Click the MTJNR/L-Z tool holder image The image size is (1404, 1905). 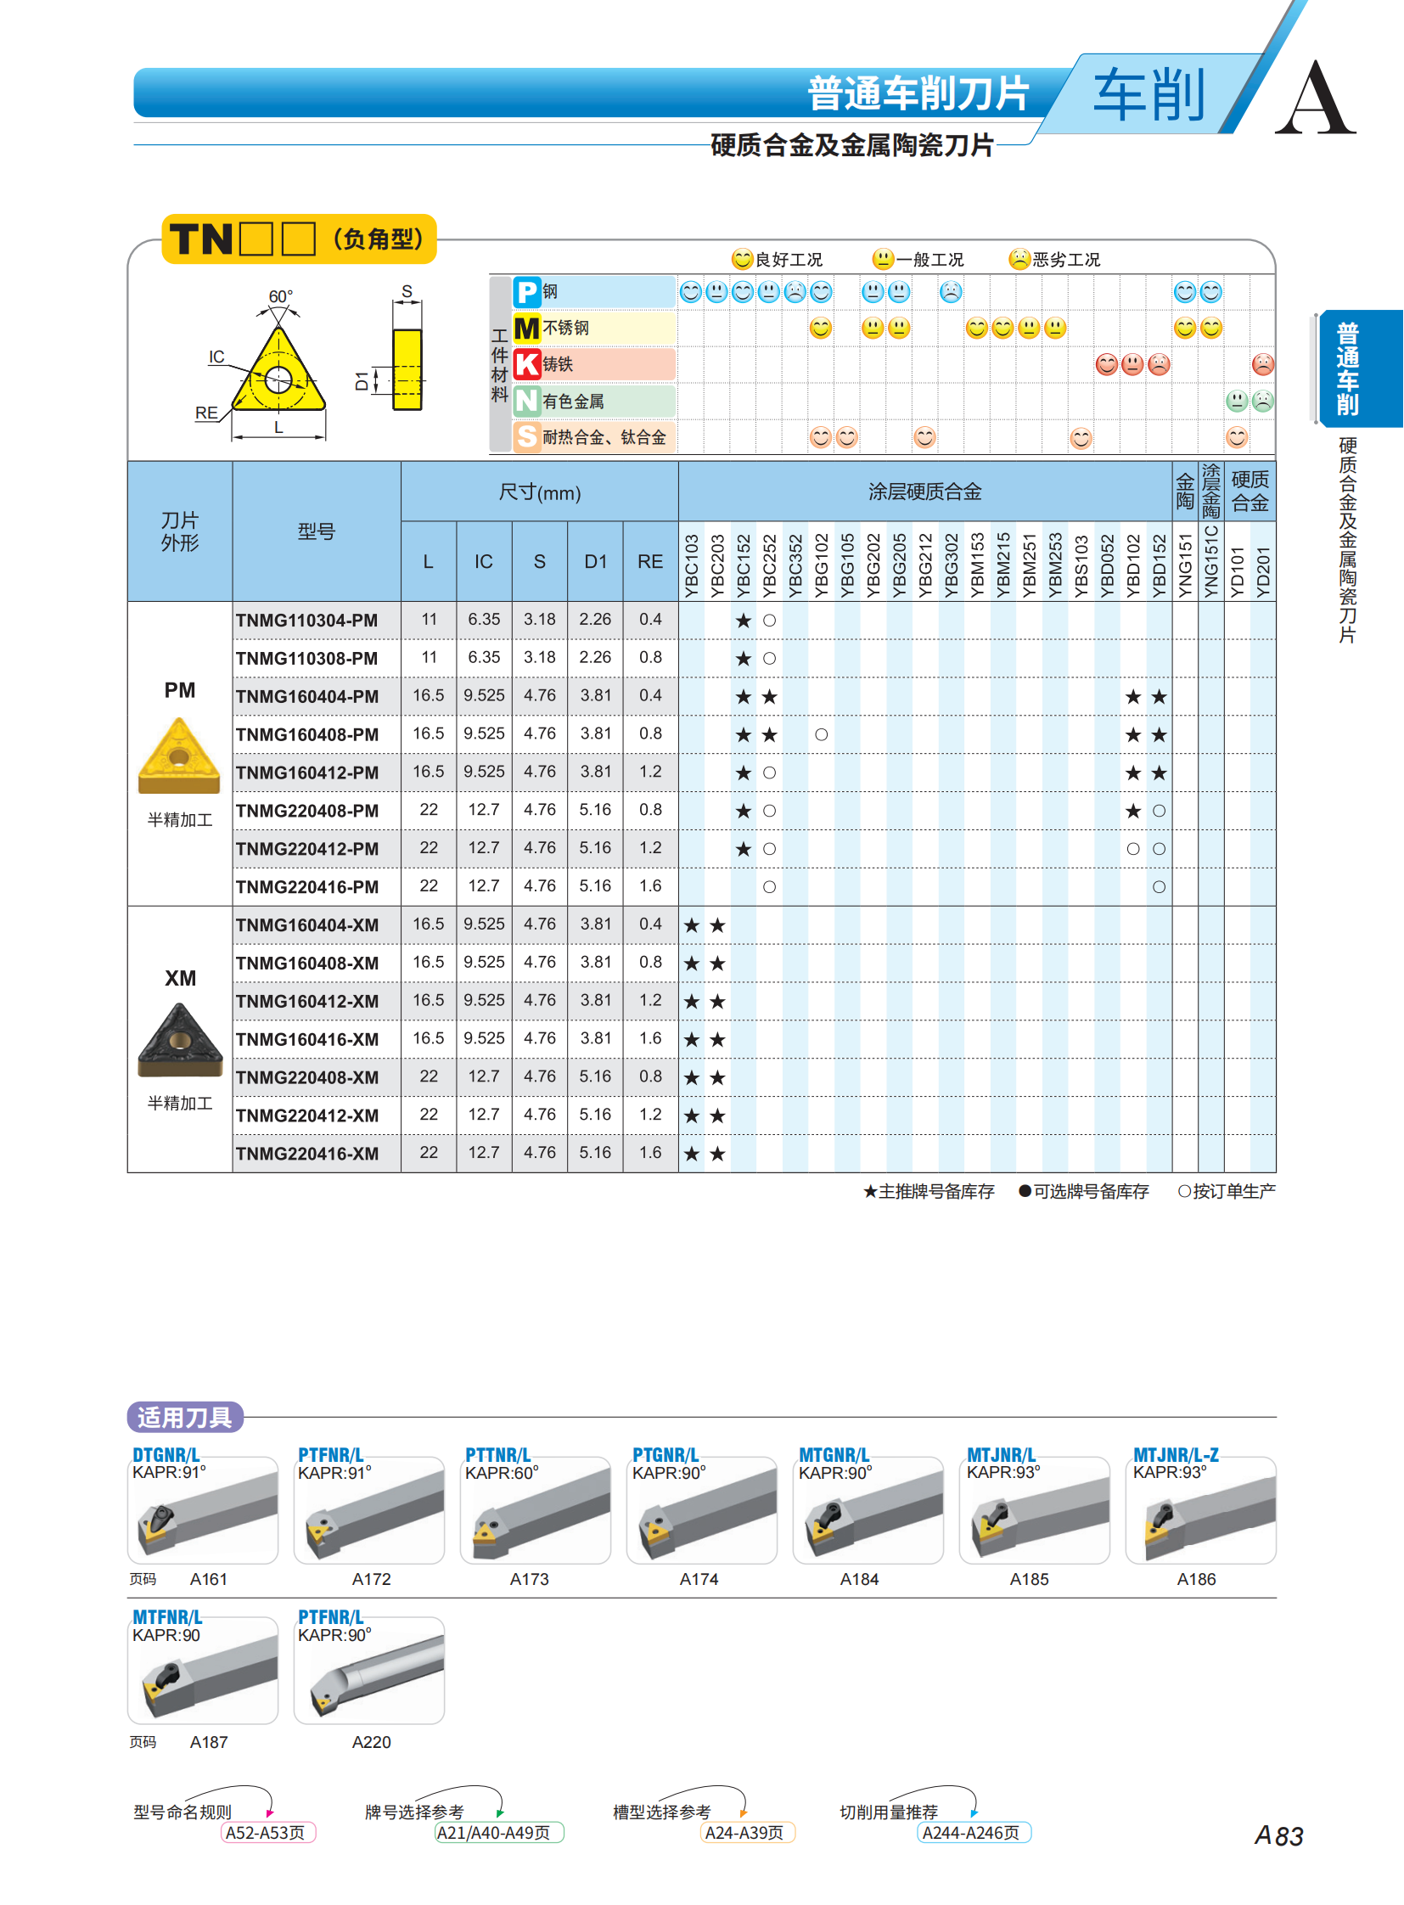(1201, 1510)
